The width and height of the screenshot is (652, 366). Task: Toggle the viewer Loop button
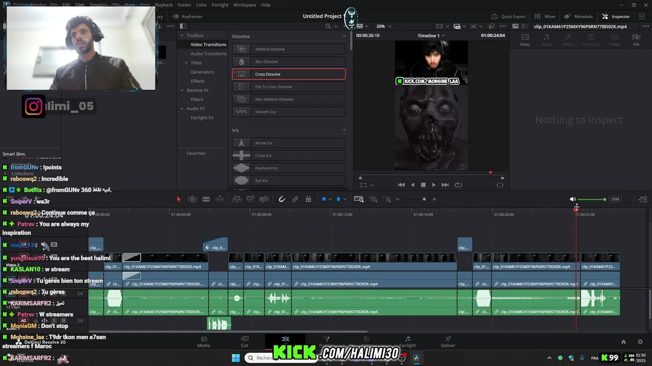click(x=458, y=185)
